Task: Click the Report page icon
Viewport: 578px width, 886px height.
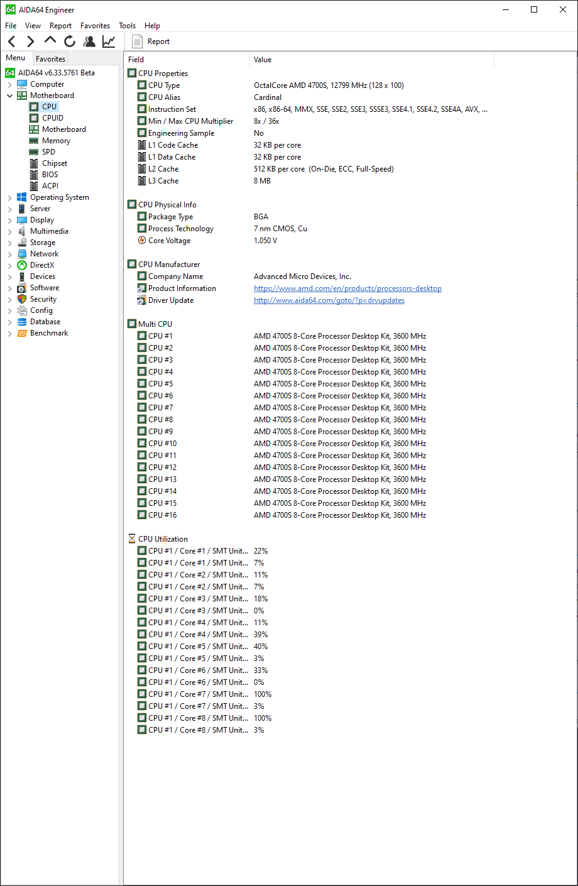Action: (x=137, y=41)
